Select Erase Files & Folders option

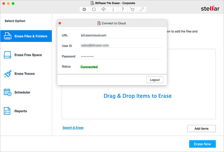pos(26,36)
